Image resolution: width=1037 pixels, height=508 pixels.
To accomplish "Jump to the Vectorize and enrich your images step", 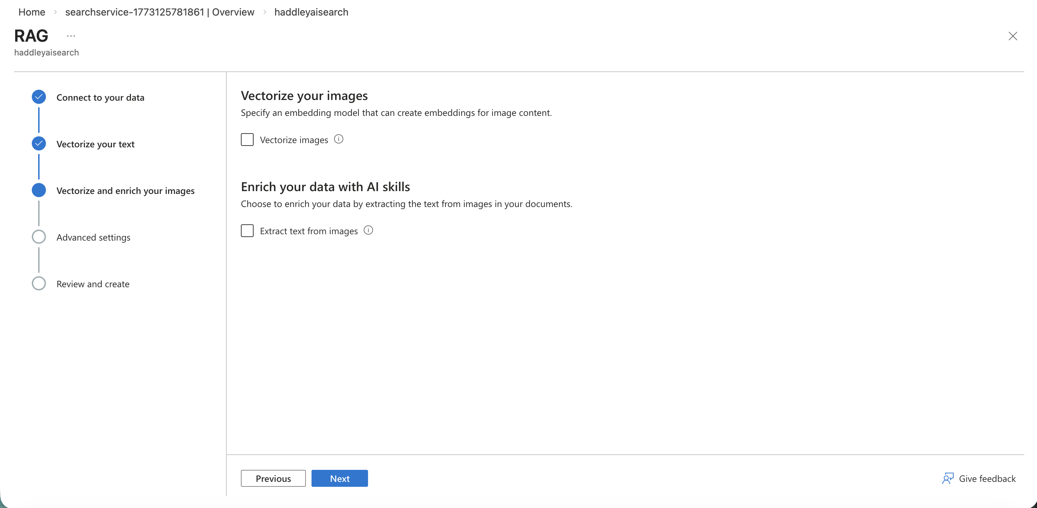I will pos(125,190).
